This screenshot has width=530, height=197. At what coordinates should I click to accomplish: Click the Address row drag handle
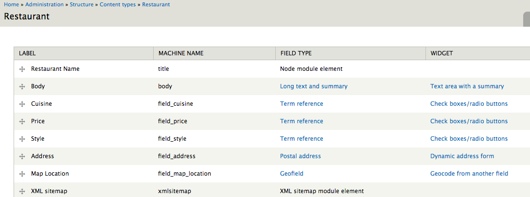tap(22, 157)
